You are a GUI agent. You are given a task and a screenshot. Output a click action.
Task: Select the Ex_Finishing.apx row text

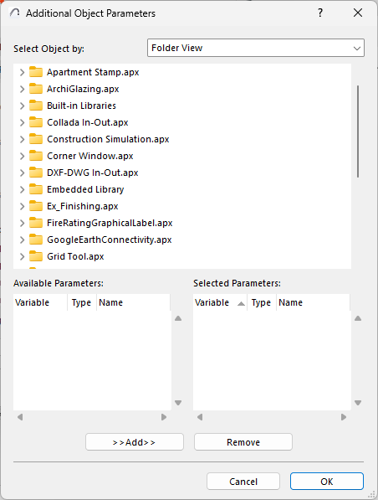click(83, 206)
